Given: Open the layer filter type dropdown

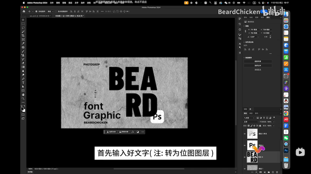Looking at the screenshot, I should pos(249,118).
